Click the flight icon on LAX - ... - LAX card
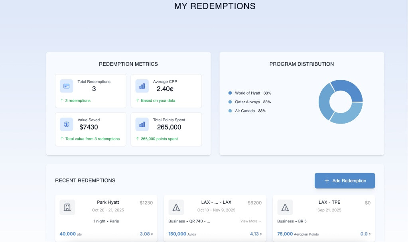408x242 pixels. [176, 207]
